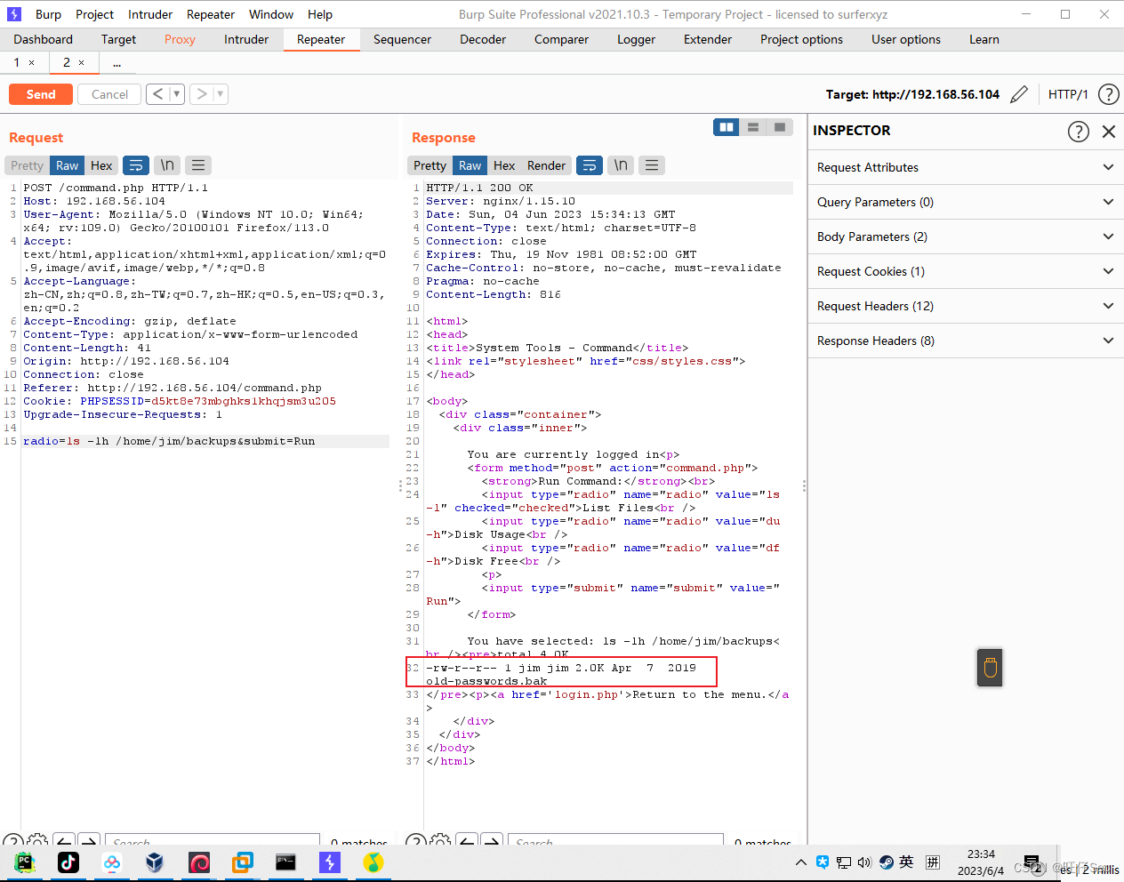Show hidden tray icons chevron
The width and height of the screenshot is (1124, 882).
[801, 862]
